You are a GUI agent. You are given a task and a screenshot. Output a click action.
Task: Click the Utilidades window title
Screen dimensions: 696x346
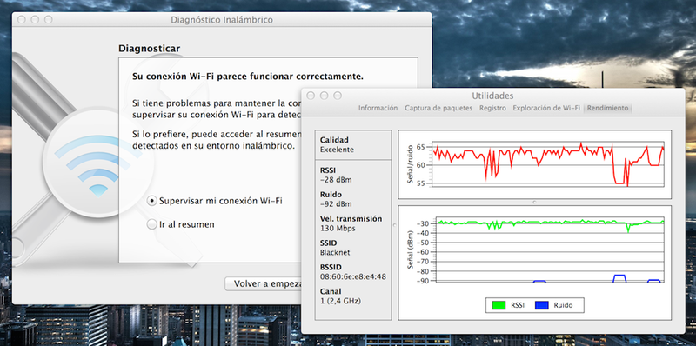click(492, 96)
